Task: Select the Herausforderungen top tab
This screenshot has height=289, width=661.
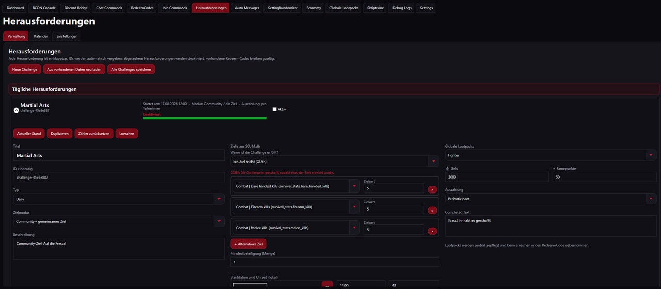Action: pyautogui.click(x=211, y=8)
